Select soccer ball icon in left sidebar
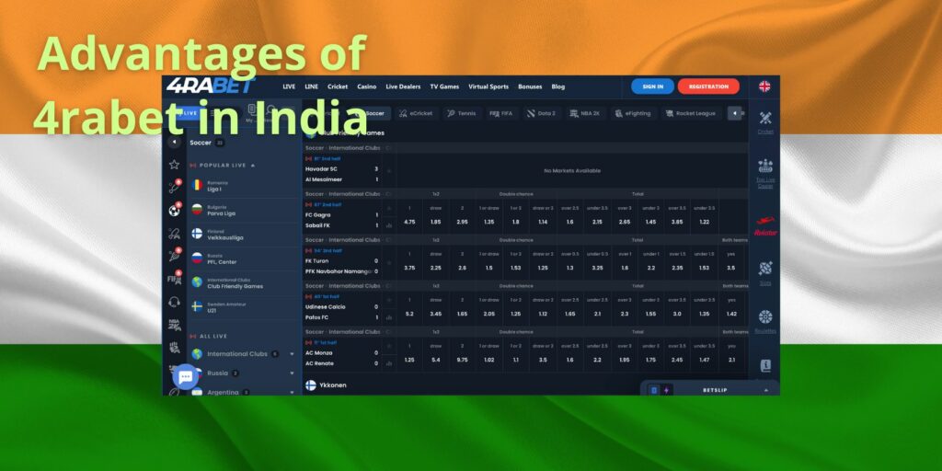This screenshot has height=471, width=942. click(174, 211)
